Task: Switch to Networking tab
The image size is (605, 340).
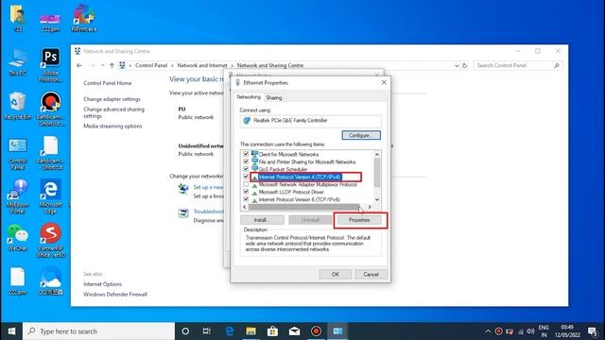Action: pos(249,97)
